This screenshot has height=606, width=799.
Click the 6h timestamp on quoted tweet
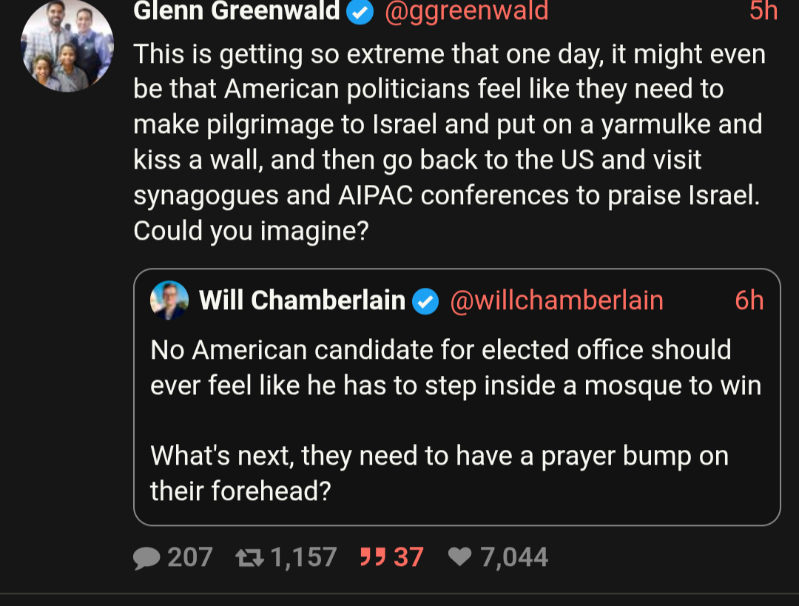coord(749,300)
